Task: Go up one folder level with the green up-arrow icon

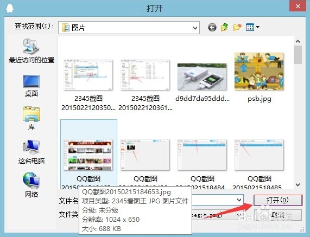Action: [x=225, y=27]
